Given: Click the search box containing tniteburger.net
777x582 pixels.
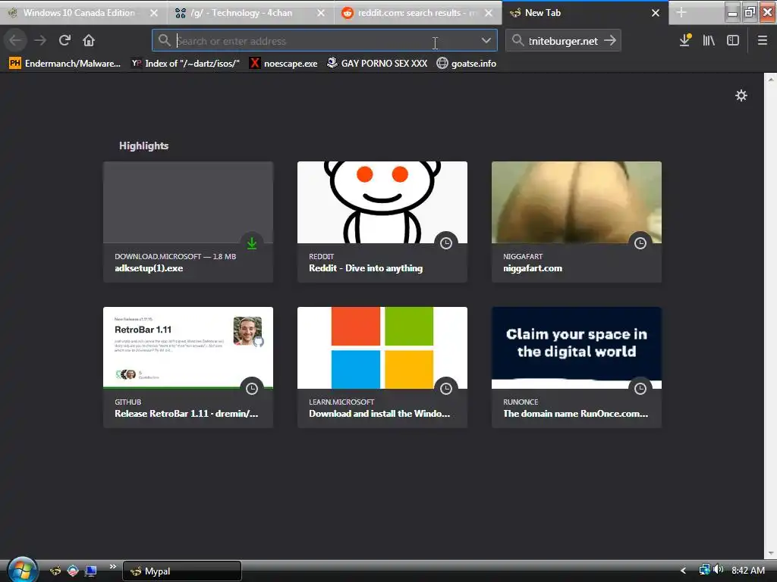Looking at the screenshot, I should coord(563,41).
